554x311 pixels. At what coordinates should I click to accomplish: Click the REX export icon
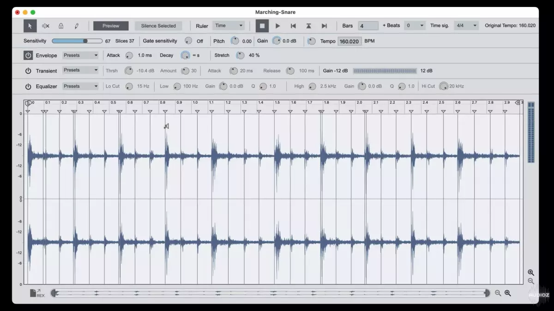click(x=37, y=293)
